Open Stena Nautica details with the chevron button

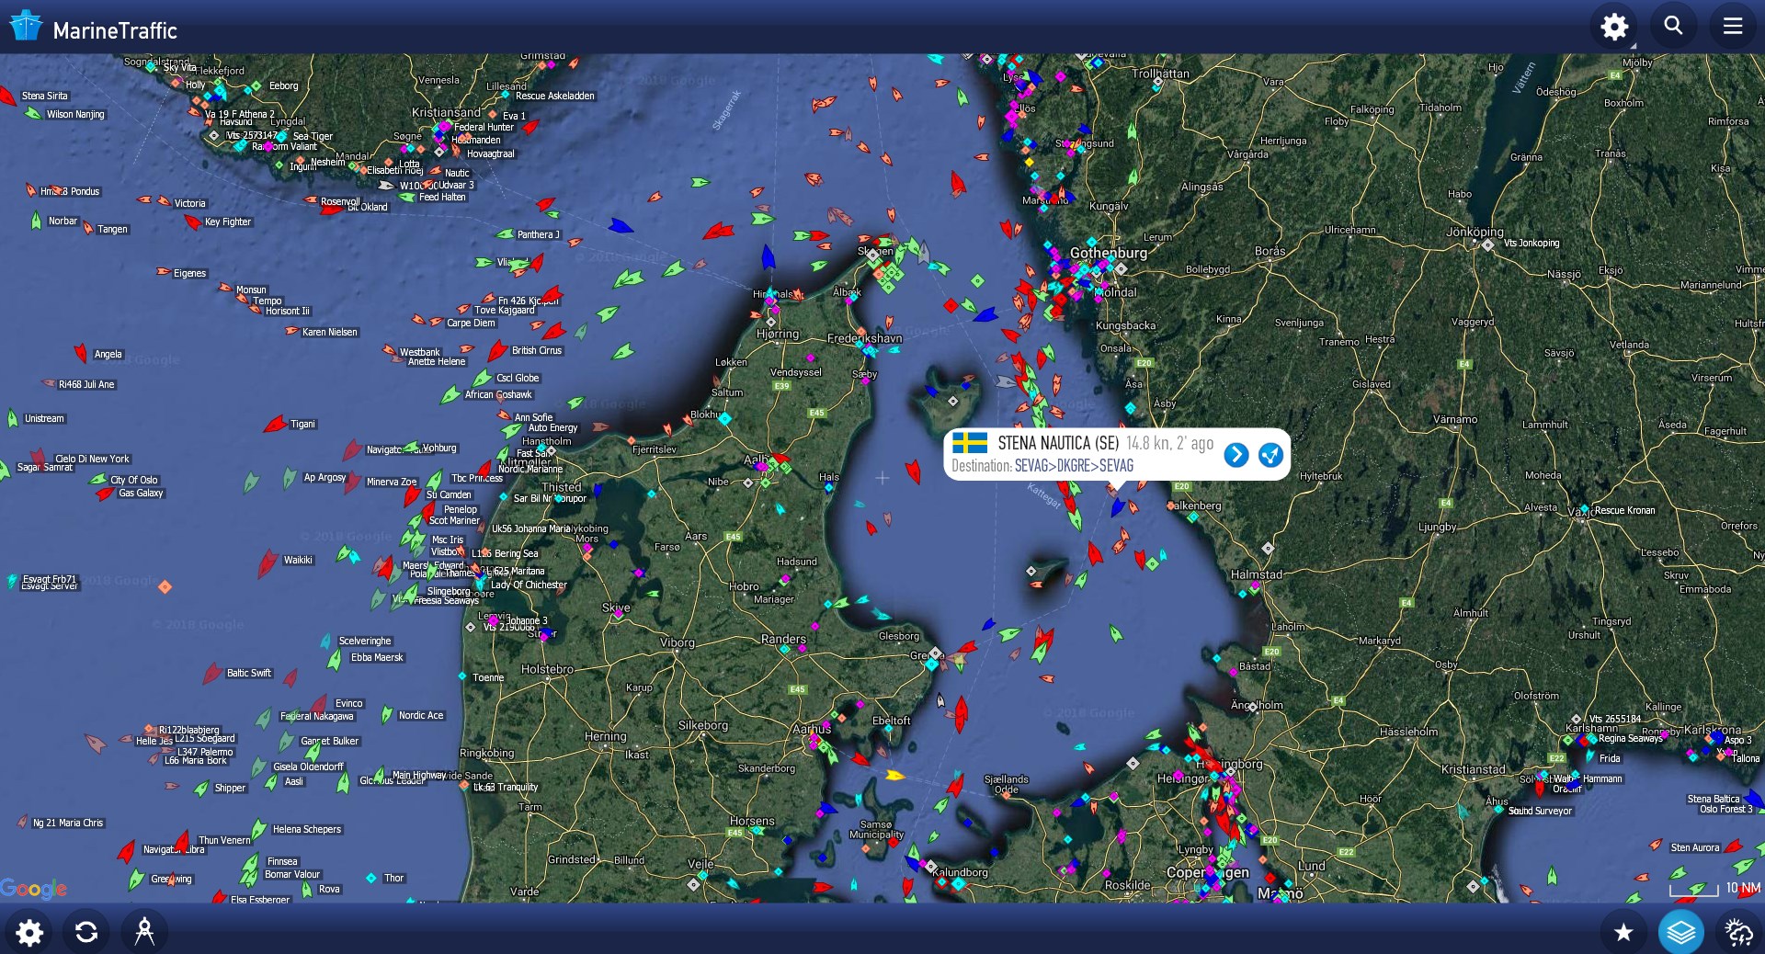(x=1236, y=455)
